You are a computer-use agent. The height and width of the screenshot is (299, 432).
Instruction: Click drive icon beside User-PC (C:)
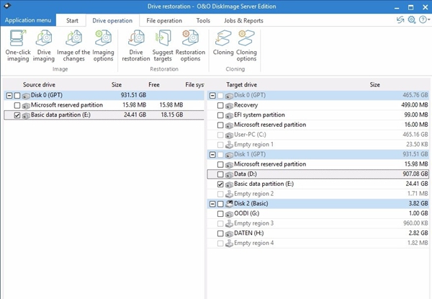point(229,135)
